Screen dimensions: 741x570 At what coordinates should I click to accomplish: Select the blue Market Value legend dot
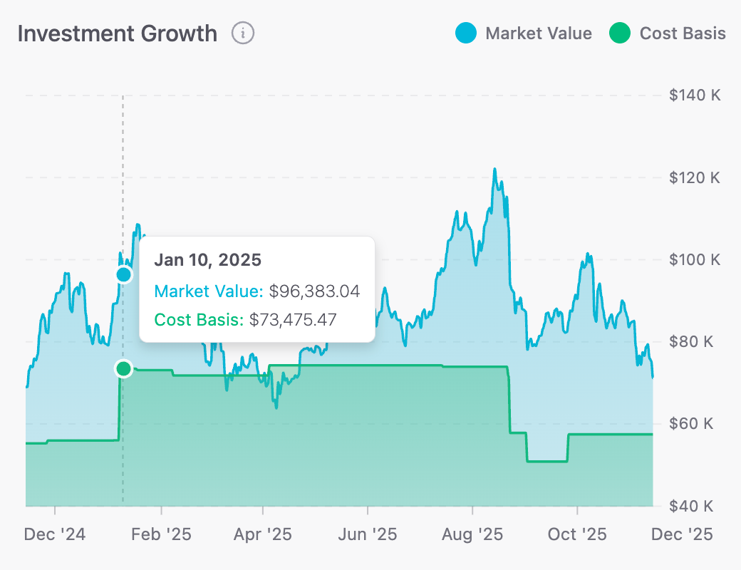coord(465,33)
